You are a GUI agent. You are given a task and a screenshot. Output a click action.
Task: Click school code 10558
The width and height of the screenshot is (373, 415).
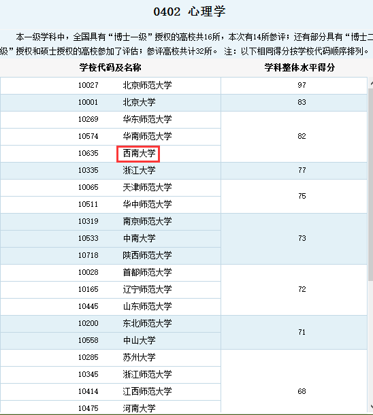pos(88,340)
